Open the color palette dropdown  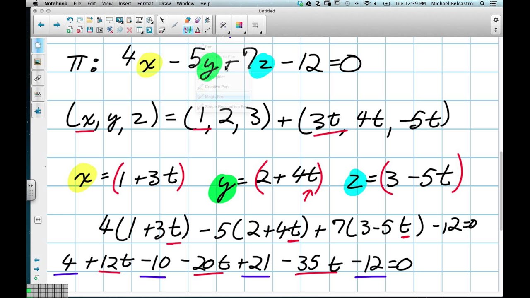239,25
